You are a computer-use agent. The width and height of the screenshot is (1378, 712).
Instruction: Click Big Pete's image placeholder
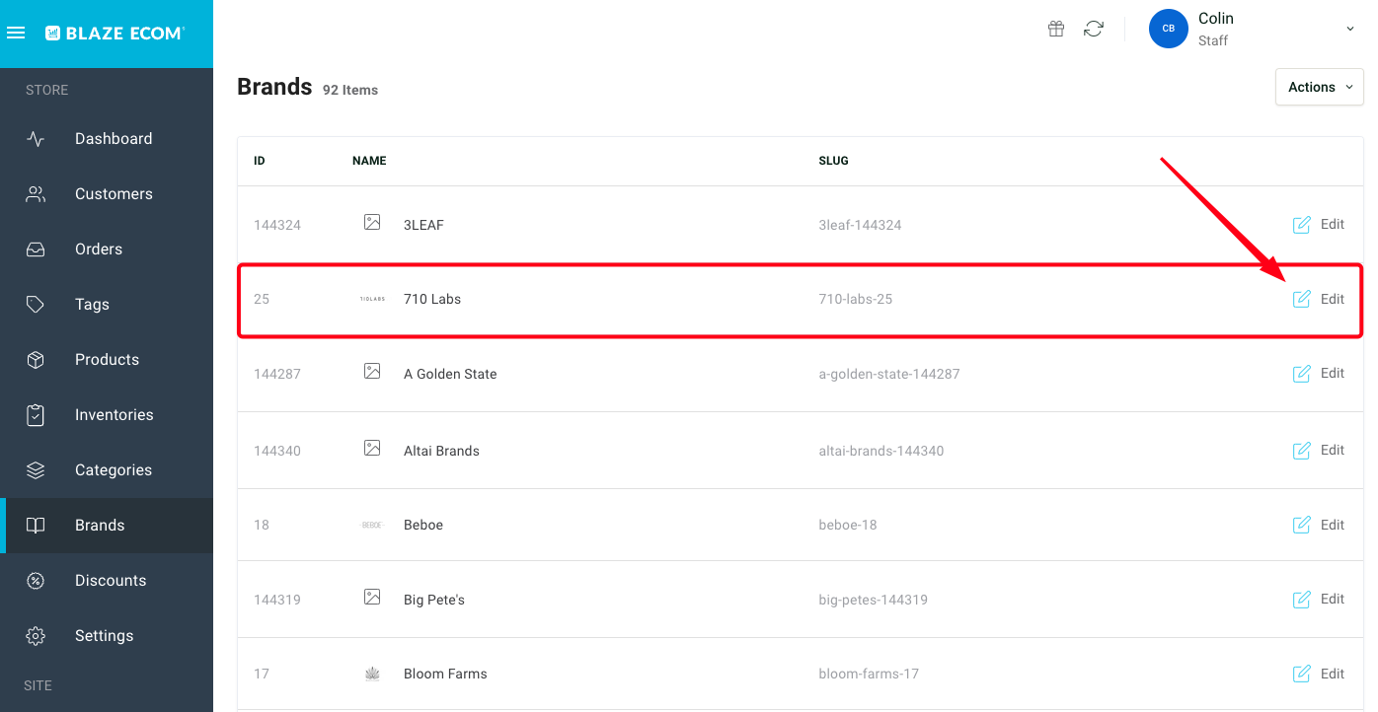372,598
